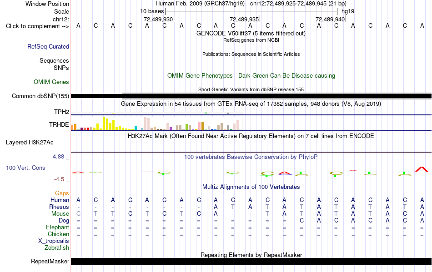Select the Rhesus species label

click(59, 207)
